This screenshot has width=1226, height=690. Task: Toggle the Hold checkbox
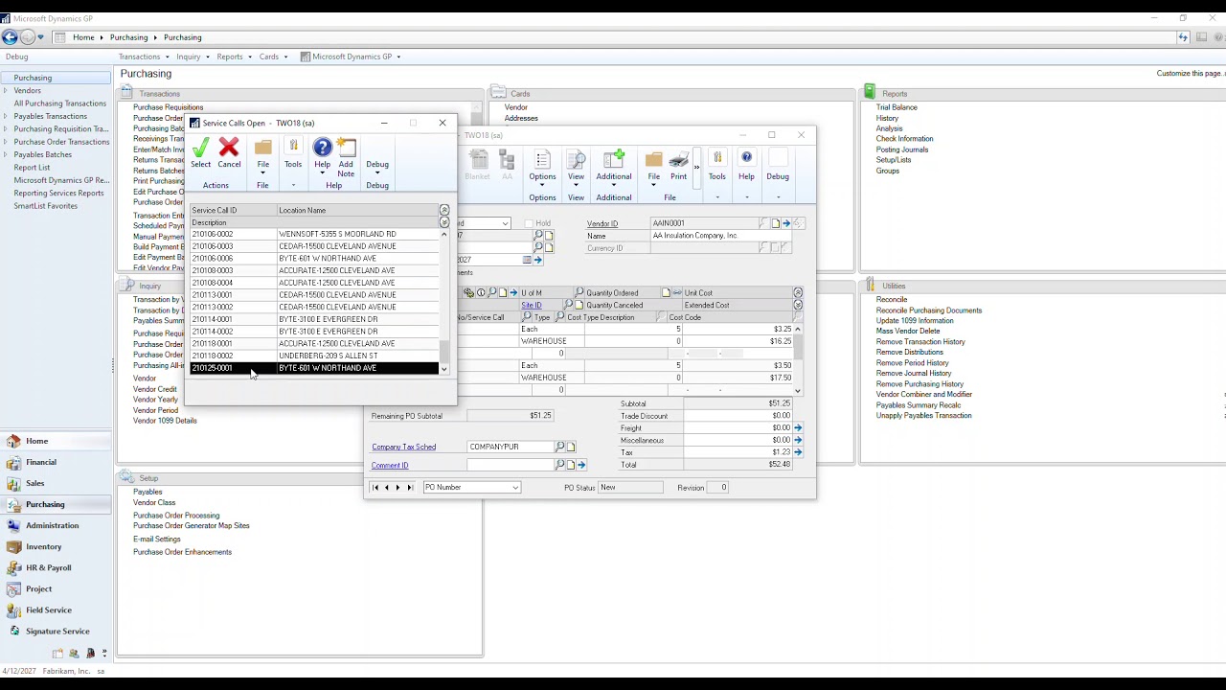529,223
